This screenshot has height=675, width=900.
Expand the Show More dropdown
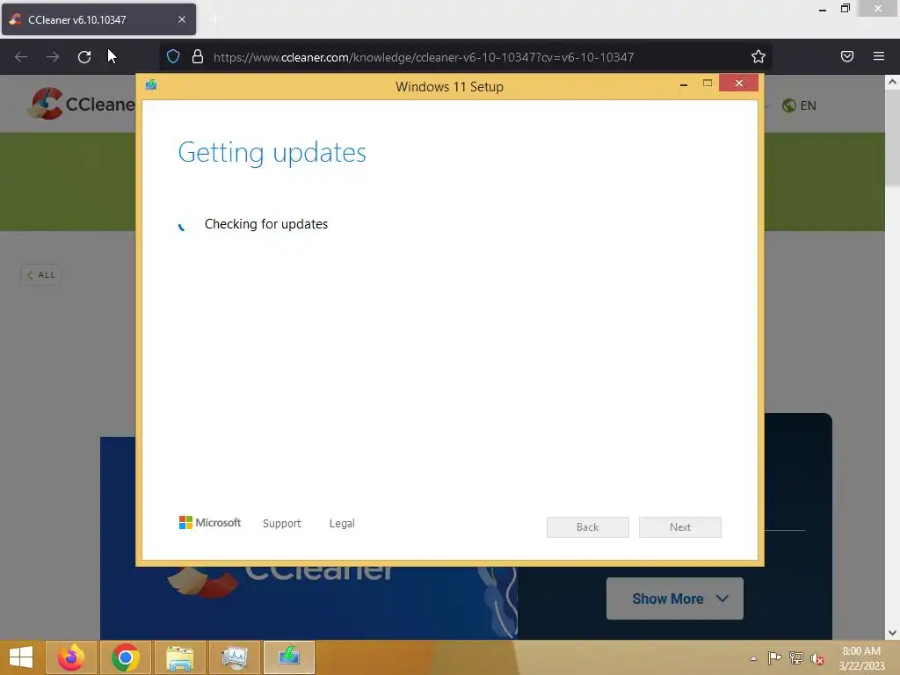(x=675, y=599)
